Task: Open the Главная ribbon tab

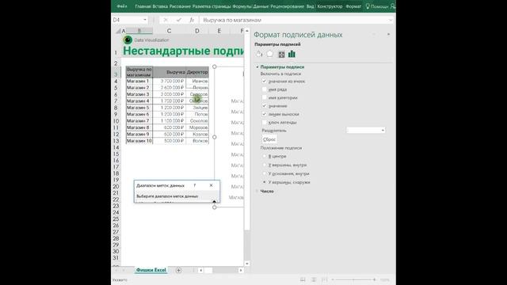Action: 143,6
